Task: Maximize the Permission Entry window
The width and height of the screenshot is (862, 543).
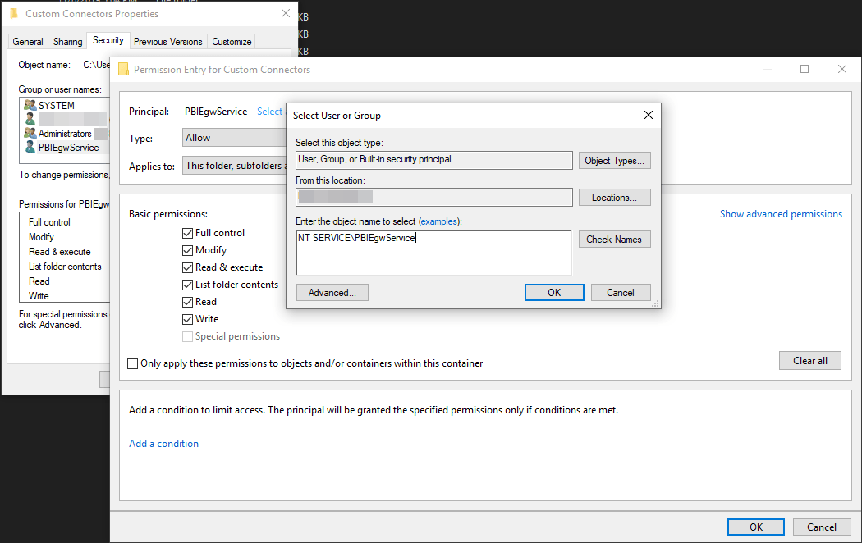Action: click(x=805, y=70)
